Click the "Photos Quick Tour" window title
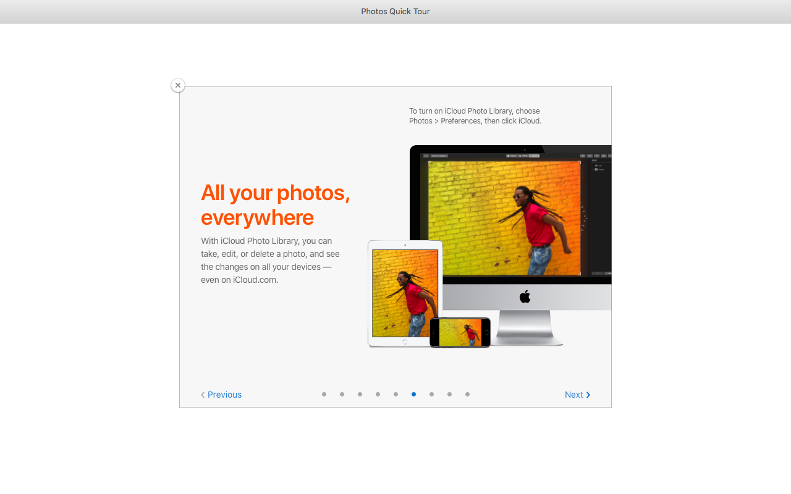Viewport: 791px width, 494px height. pyautogui.click(x=395, y=11)
